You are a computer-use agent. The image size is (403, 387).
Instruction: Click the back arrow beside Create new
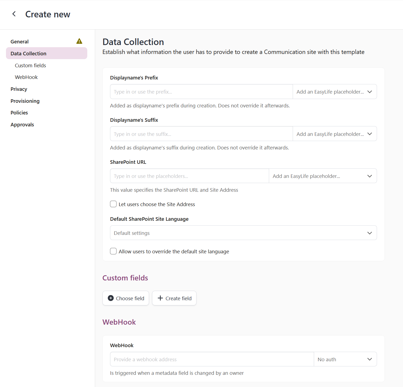(14, 14)
